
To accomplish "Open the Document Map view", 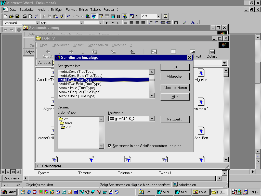I will (132, 16).
